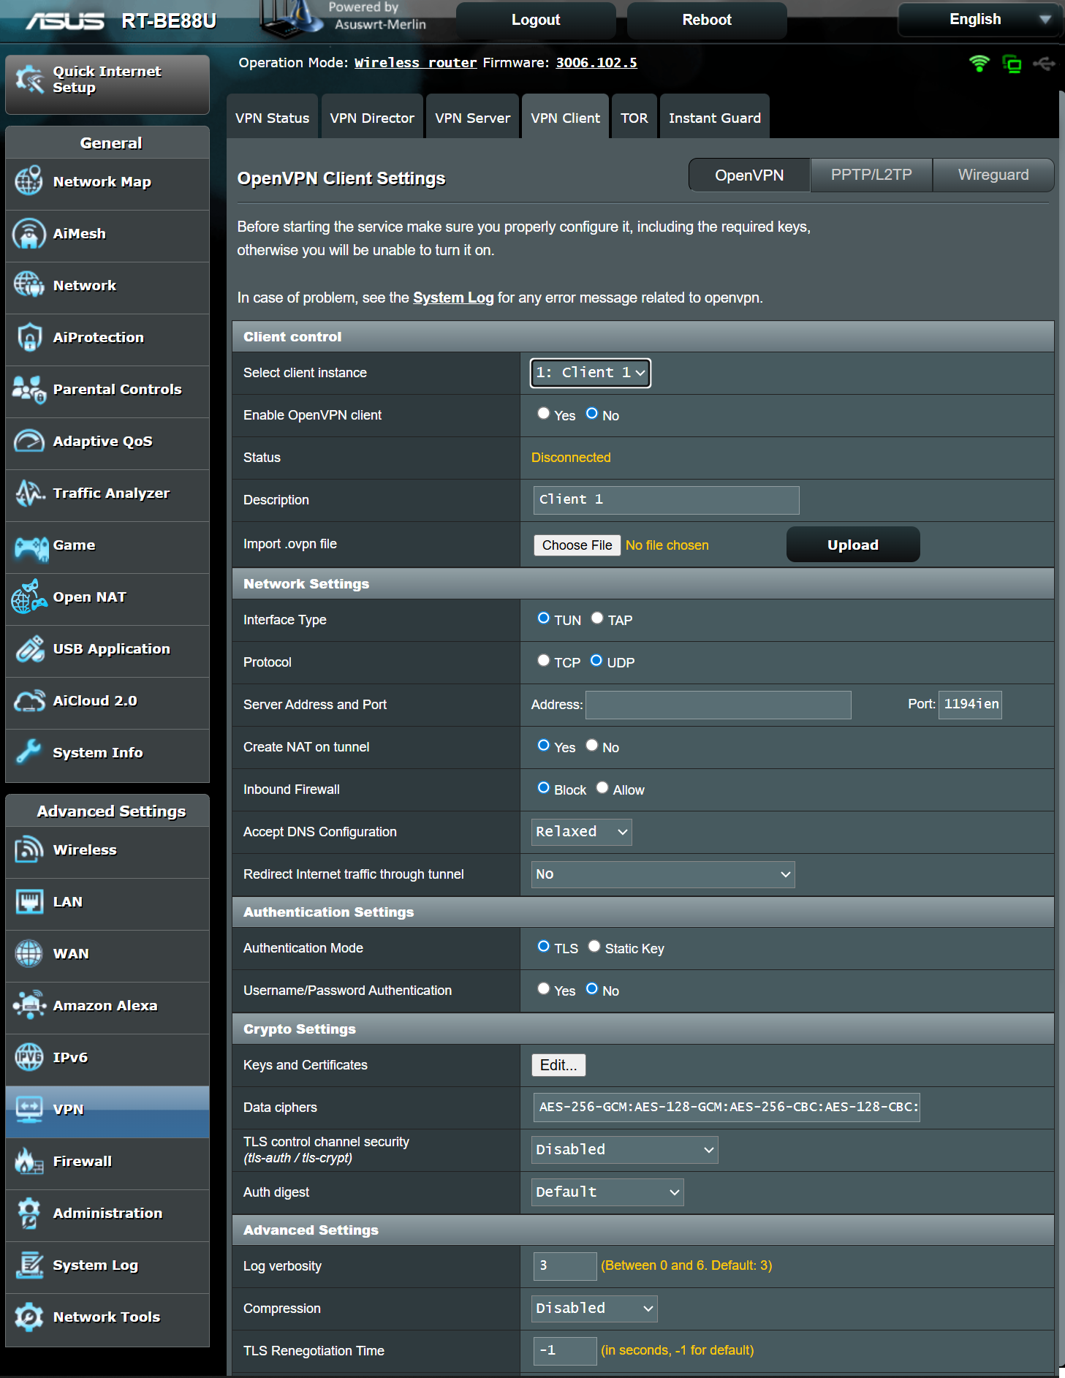1065x1378 pixels.
Task: Switch to the Wireguard tab
Action: pos(993,175)
